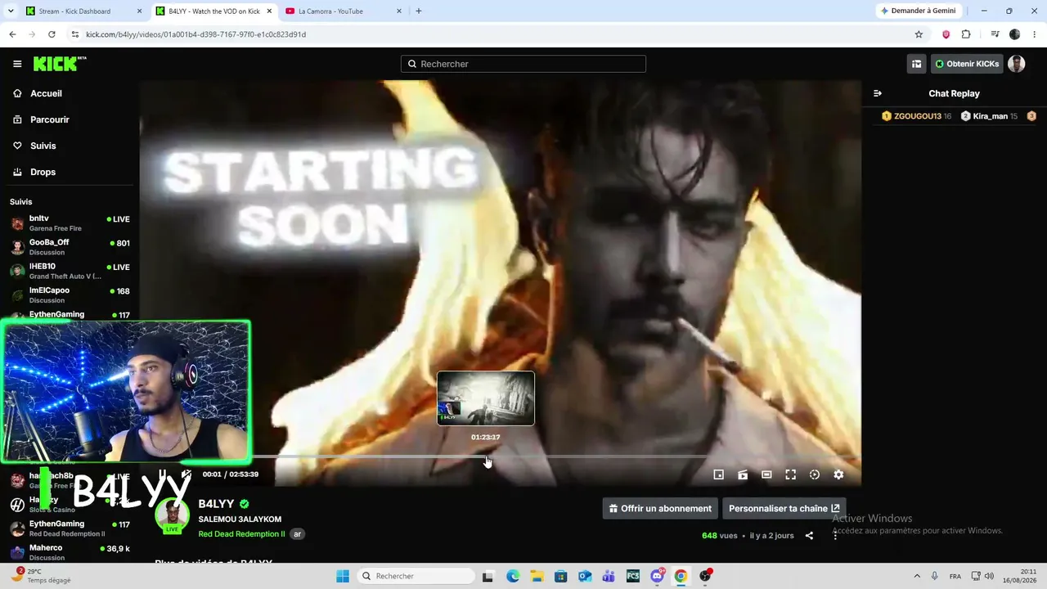Open Microsoft Edge from the taskbar
Viewport: 1047px width, 589px height.
[512, 576]
